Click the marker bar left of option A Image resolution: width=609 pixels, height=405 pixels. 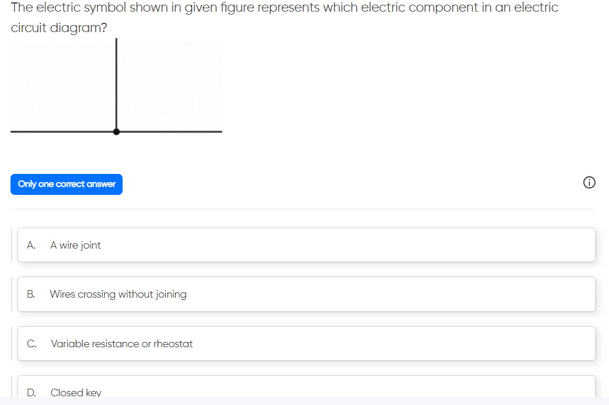tap(12, 245)
